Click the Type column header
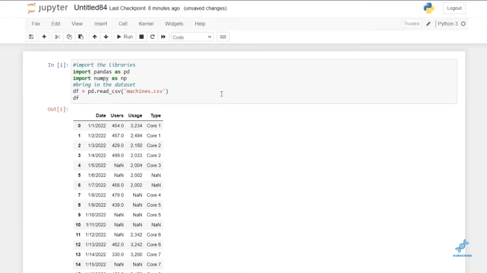 click(x=156, y=116)
